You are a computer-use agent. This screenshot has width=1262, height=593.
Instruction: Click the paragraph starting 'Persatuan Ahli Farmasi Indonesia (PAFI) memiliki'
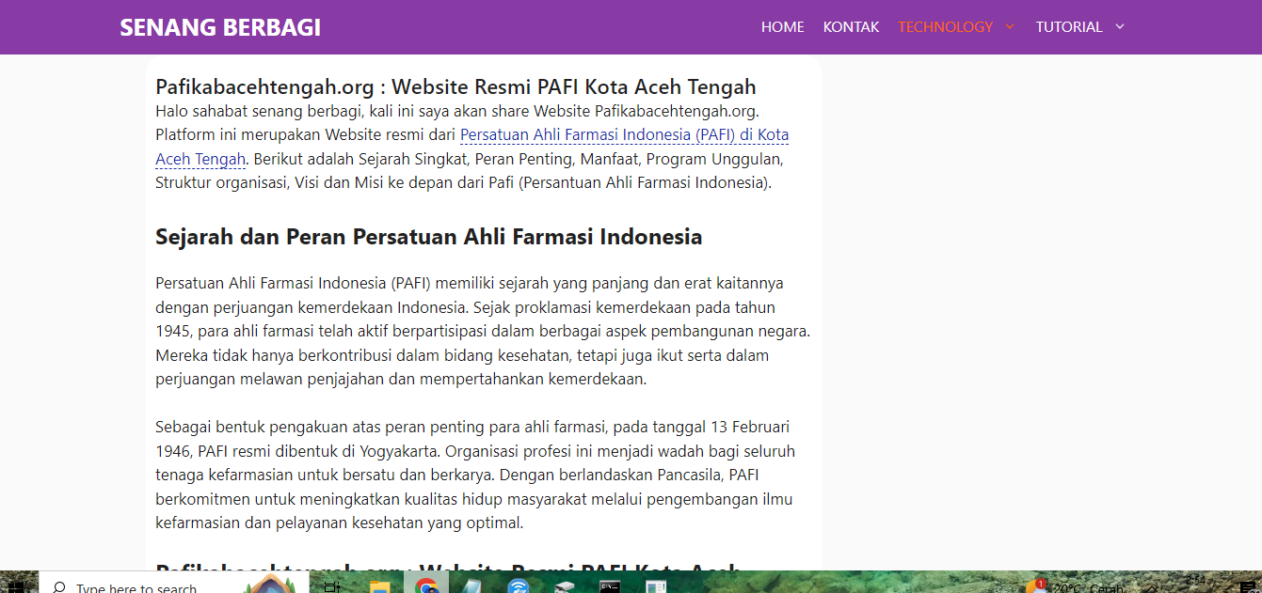pos(483,331)
